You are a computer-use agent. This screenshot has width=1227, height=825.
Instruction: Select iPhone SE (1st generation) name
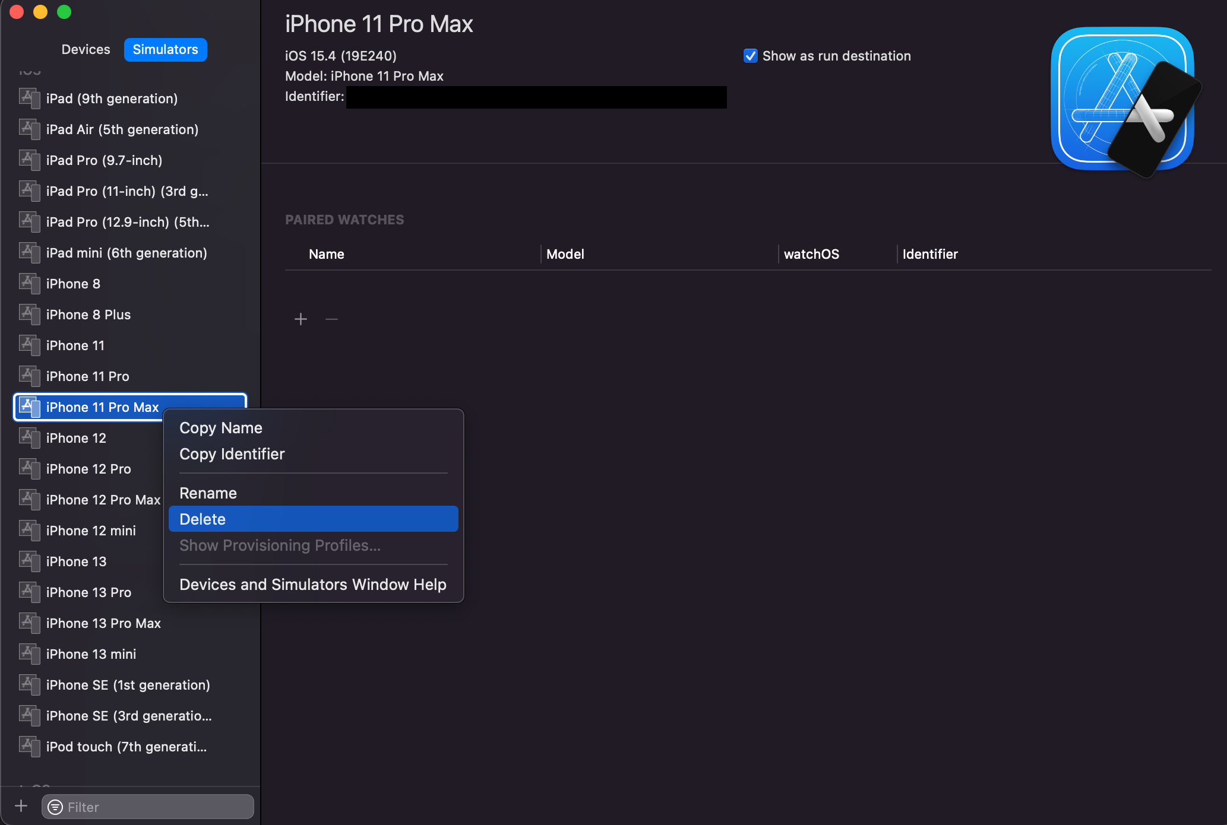pyautogui.click(x=128, y=685)
